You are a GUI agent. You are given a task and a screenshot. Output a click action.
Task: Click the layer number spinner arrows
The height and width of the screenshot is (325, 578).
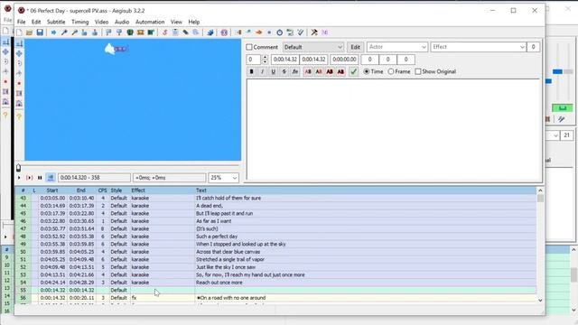(x=265, y=60)
